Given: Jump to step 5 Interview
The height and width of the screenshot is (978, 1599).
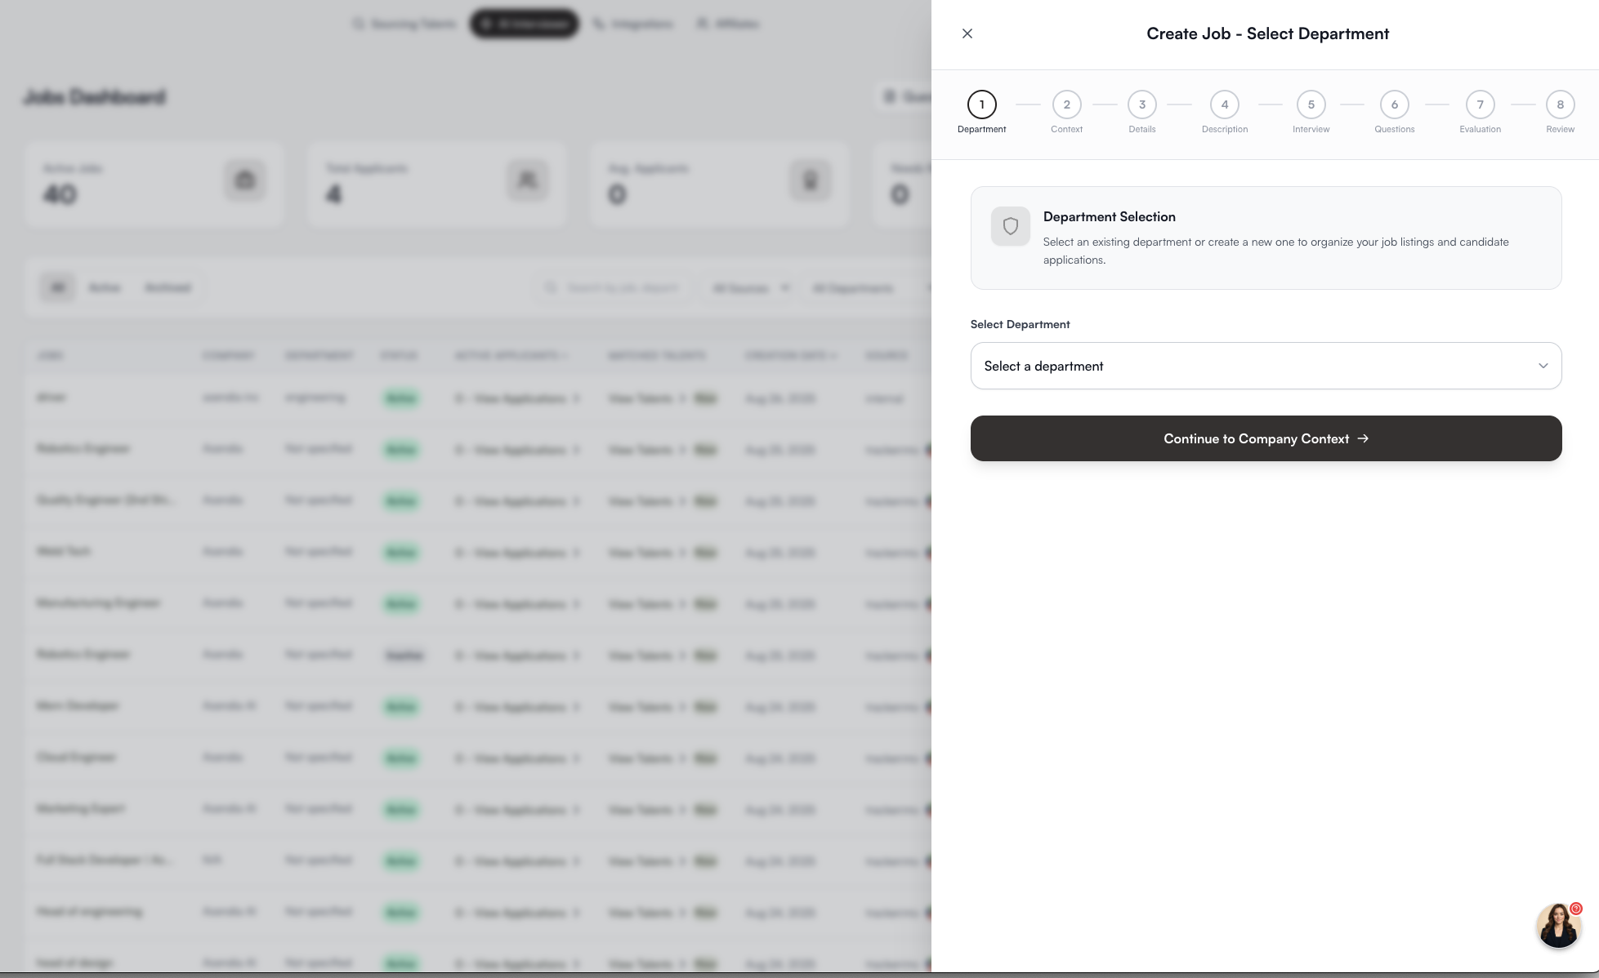Looking at the screenshot, I should pos(1311,104).
